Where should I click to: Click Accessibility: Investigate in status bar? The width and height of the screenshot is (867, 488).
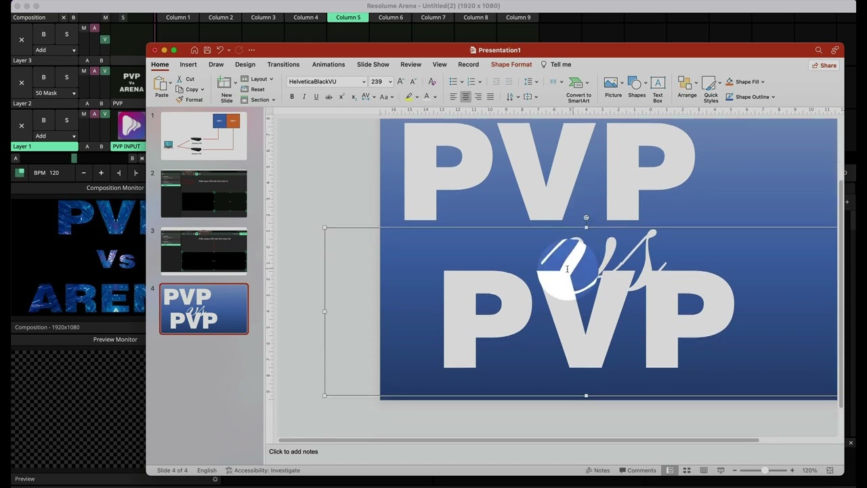(263, 470)
